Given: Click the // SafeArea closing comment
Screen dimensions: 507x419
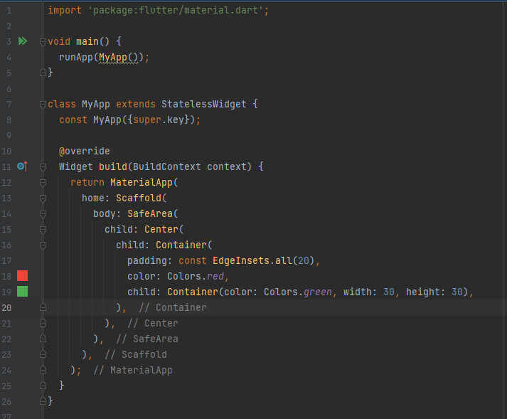Looking at the screenshot, I should tap(147, 339).
